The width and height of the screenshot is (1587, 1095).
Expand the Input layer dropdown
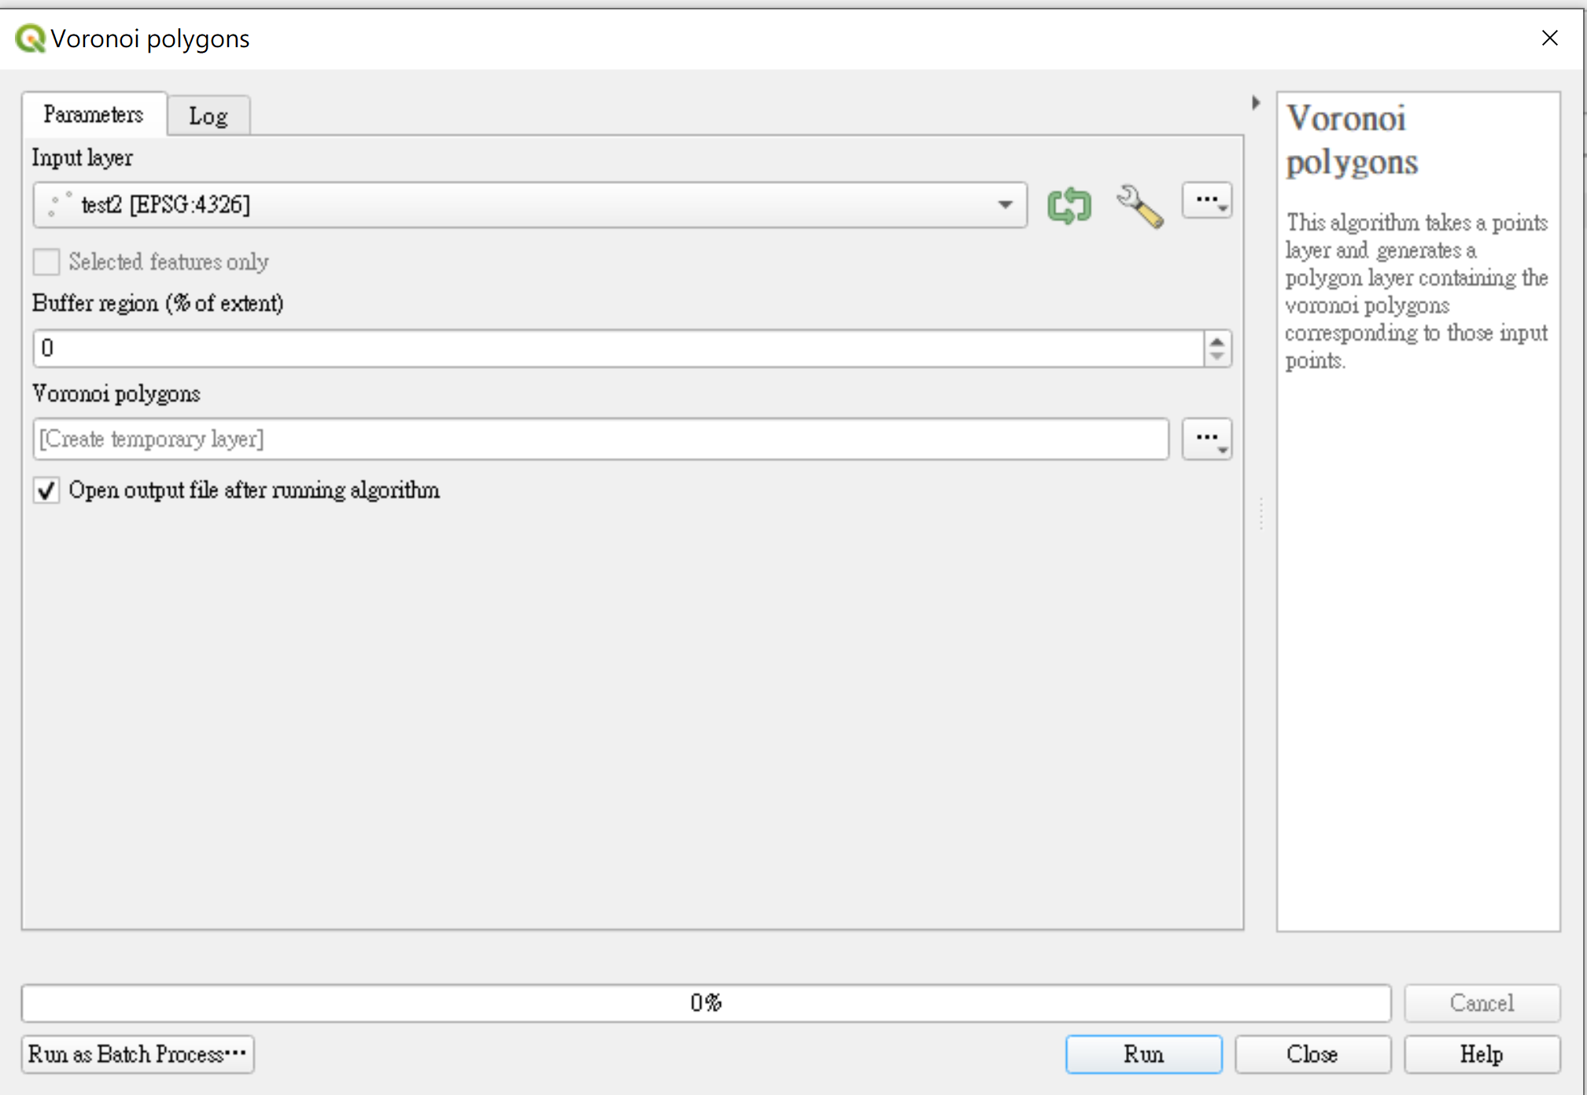(x=1005, y=205)
